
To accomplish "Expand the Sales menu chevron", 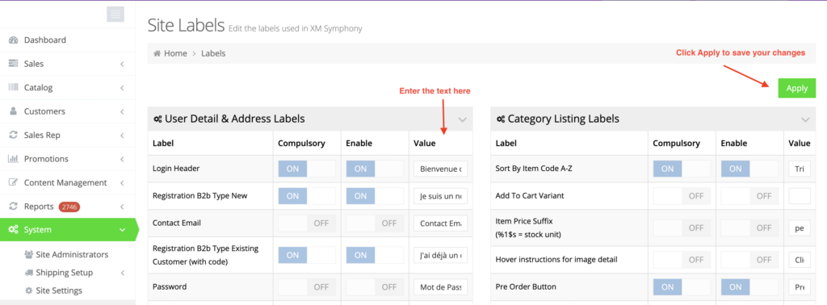I will (x=122, y=65).
